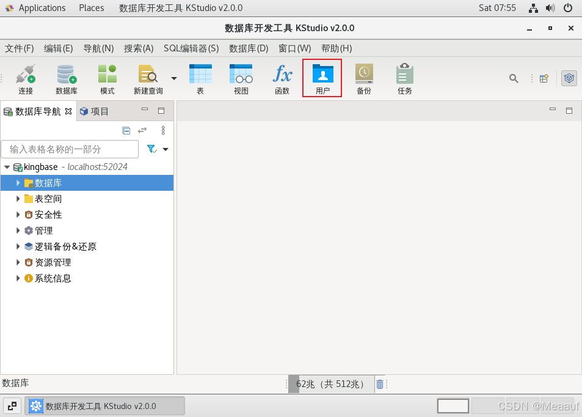Expand the 资源管理 tree node
This screenshot has width=582, height=417.
[18, 262]
